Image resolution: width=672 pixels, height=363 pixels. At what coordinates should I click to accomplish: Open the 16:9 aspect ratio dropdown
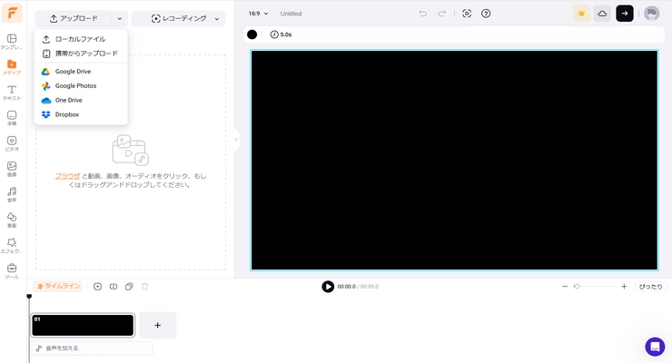pos(259,14)
